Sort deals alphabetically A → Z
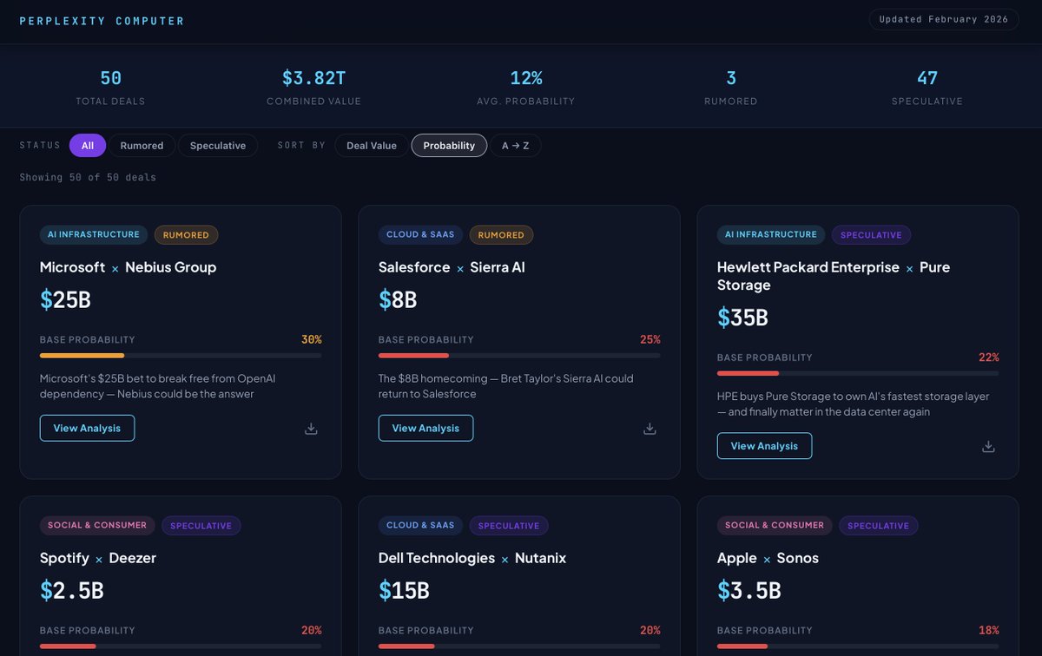 tap(515, 146)
